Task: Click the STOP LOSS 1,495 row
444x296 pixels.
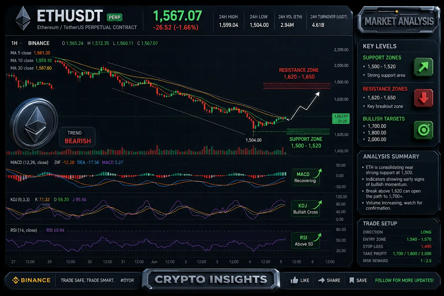Action: click(397, 247)
